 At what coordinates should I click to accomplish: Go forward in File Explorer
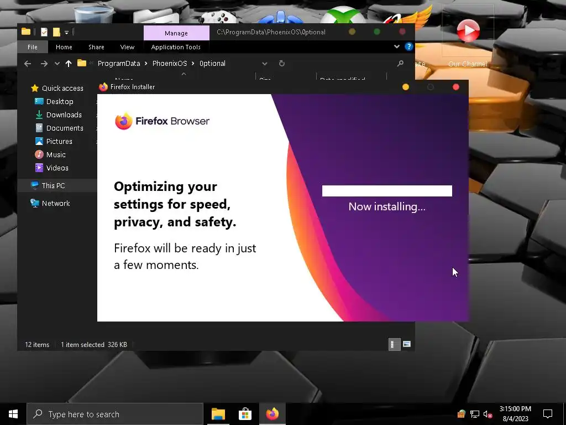click(44, 64)
